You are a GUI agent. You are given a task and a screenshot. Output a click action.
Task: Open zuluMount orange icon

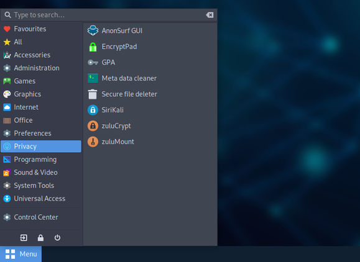click(x=93, y=142)
